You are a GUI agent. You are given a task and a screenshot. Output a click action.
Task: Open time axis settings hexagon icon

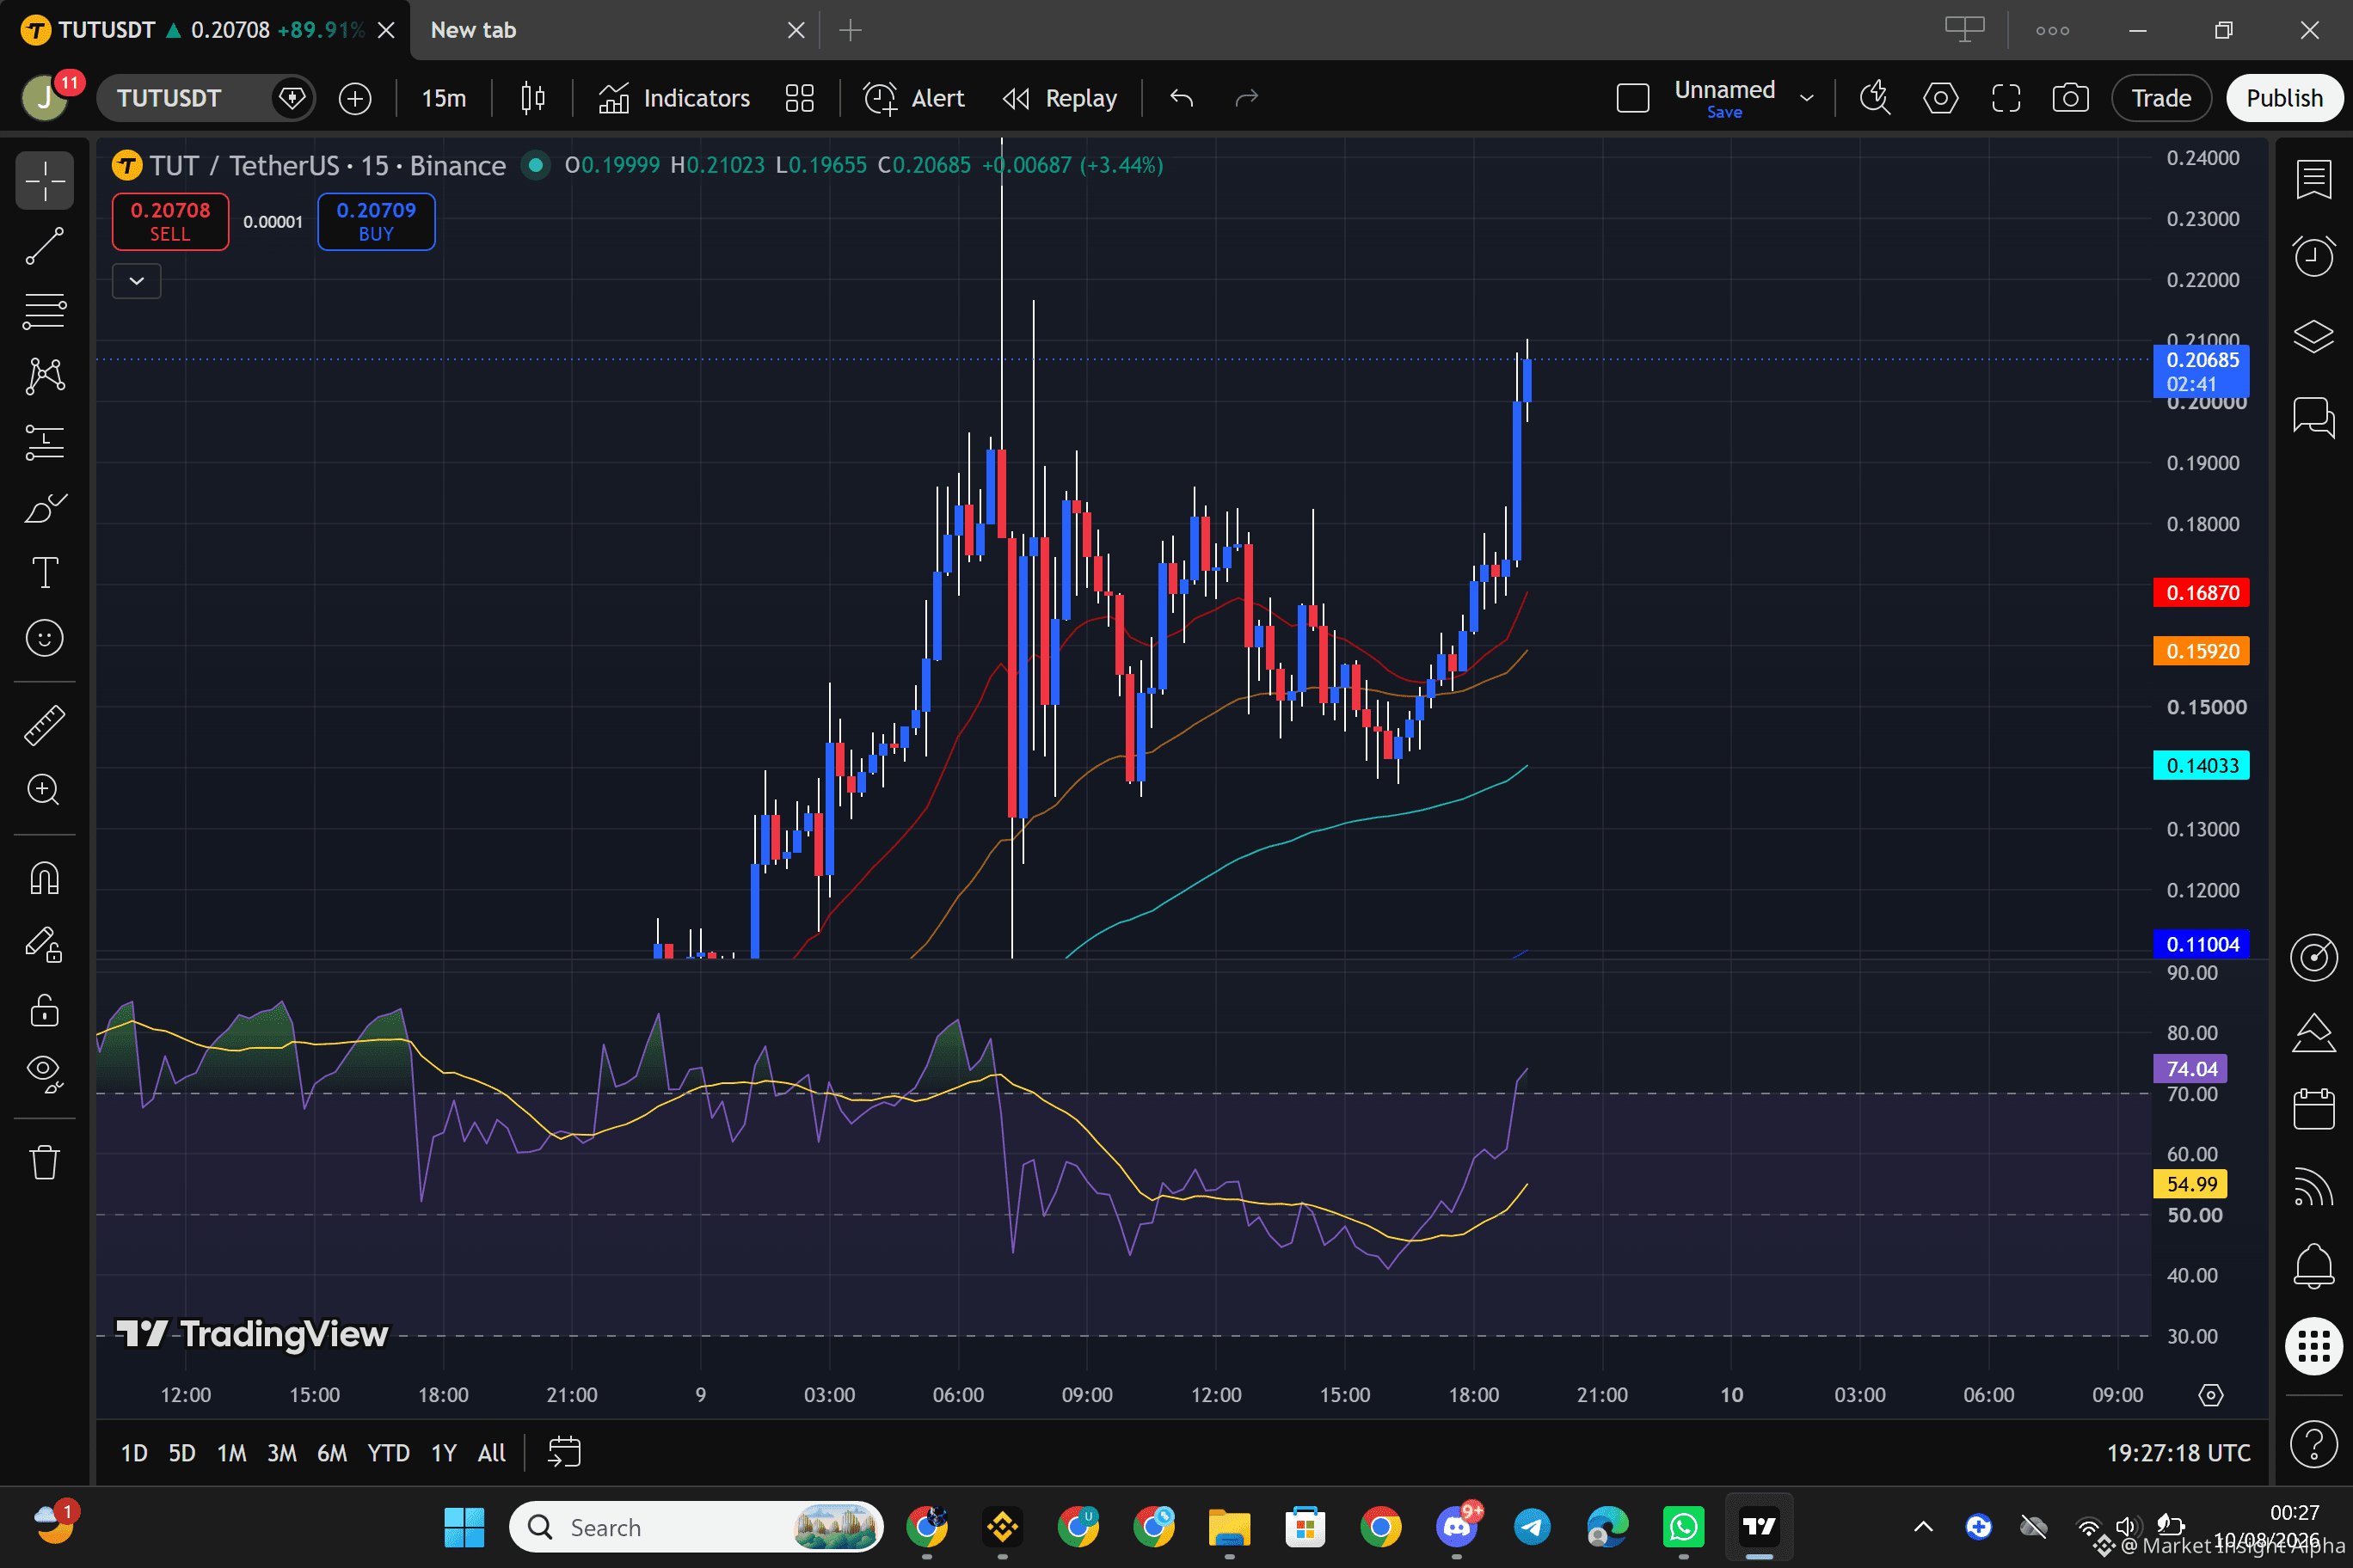tap(2211, 1395)
